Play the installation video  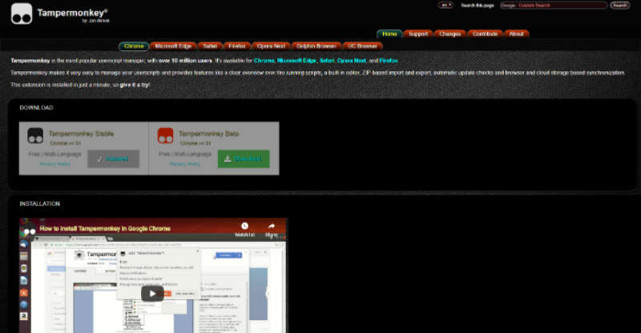152,293
